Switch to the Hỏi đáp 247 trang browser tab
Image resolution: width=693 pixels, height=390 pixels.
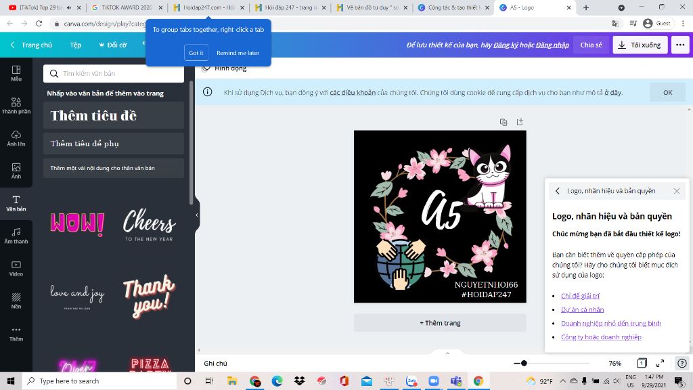point(290,7)
